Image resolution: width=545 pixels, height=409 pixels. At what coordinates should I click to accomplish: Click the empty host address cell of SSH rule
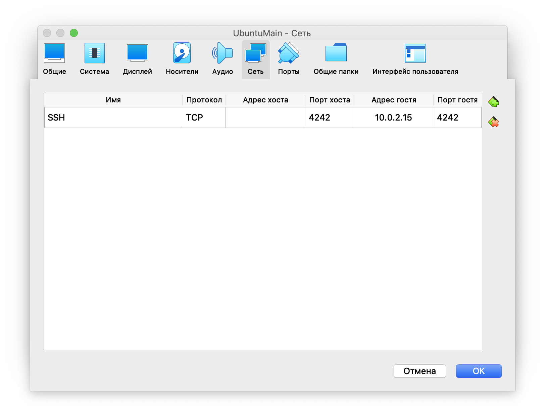tap(265, 118)
